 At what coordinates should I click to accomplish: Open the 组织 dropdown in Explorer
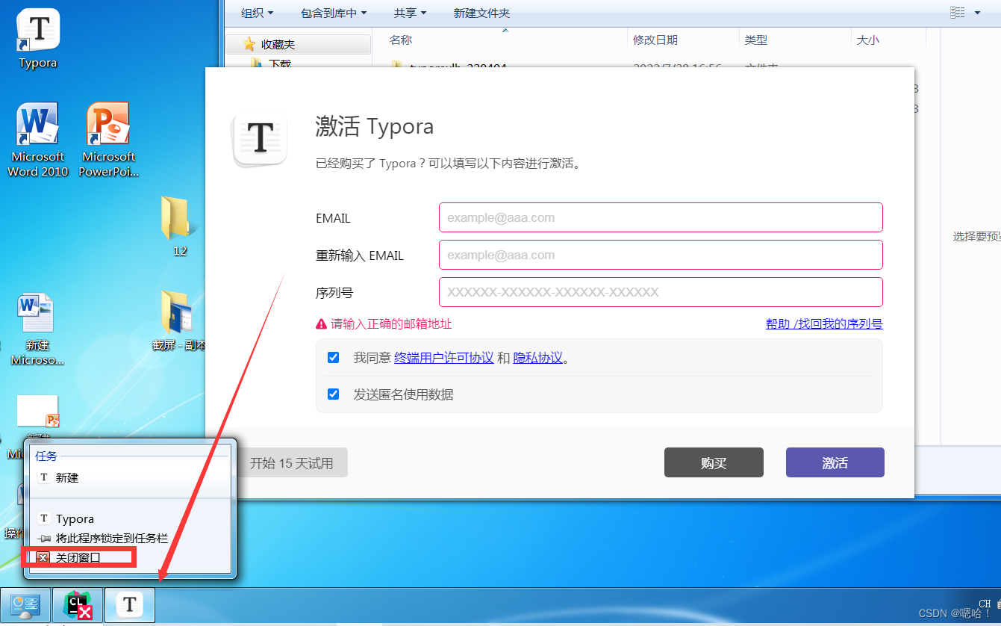[x=258, y=13]
